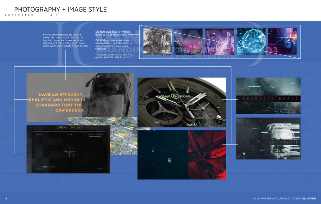Select the red abstract shard image
The width and height of the screenshot is (321, 204).
coord(207,155)
